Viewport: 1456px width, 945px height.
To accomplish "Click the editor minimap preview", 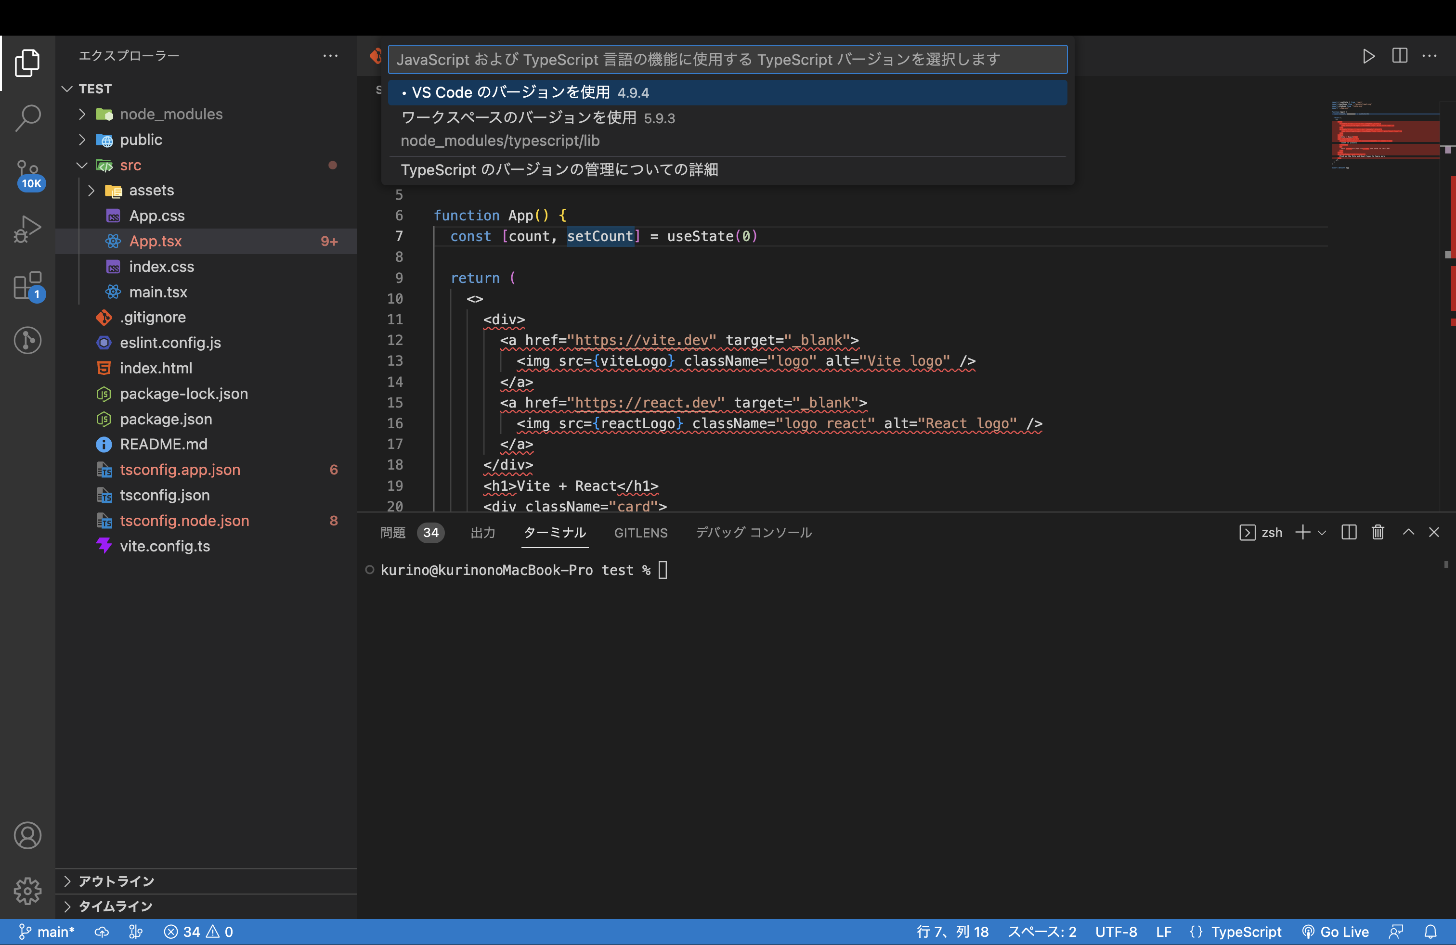I will click(x=1385, y=134).
